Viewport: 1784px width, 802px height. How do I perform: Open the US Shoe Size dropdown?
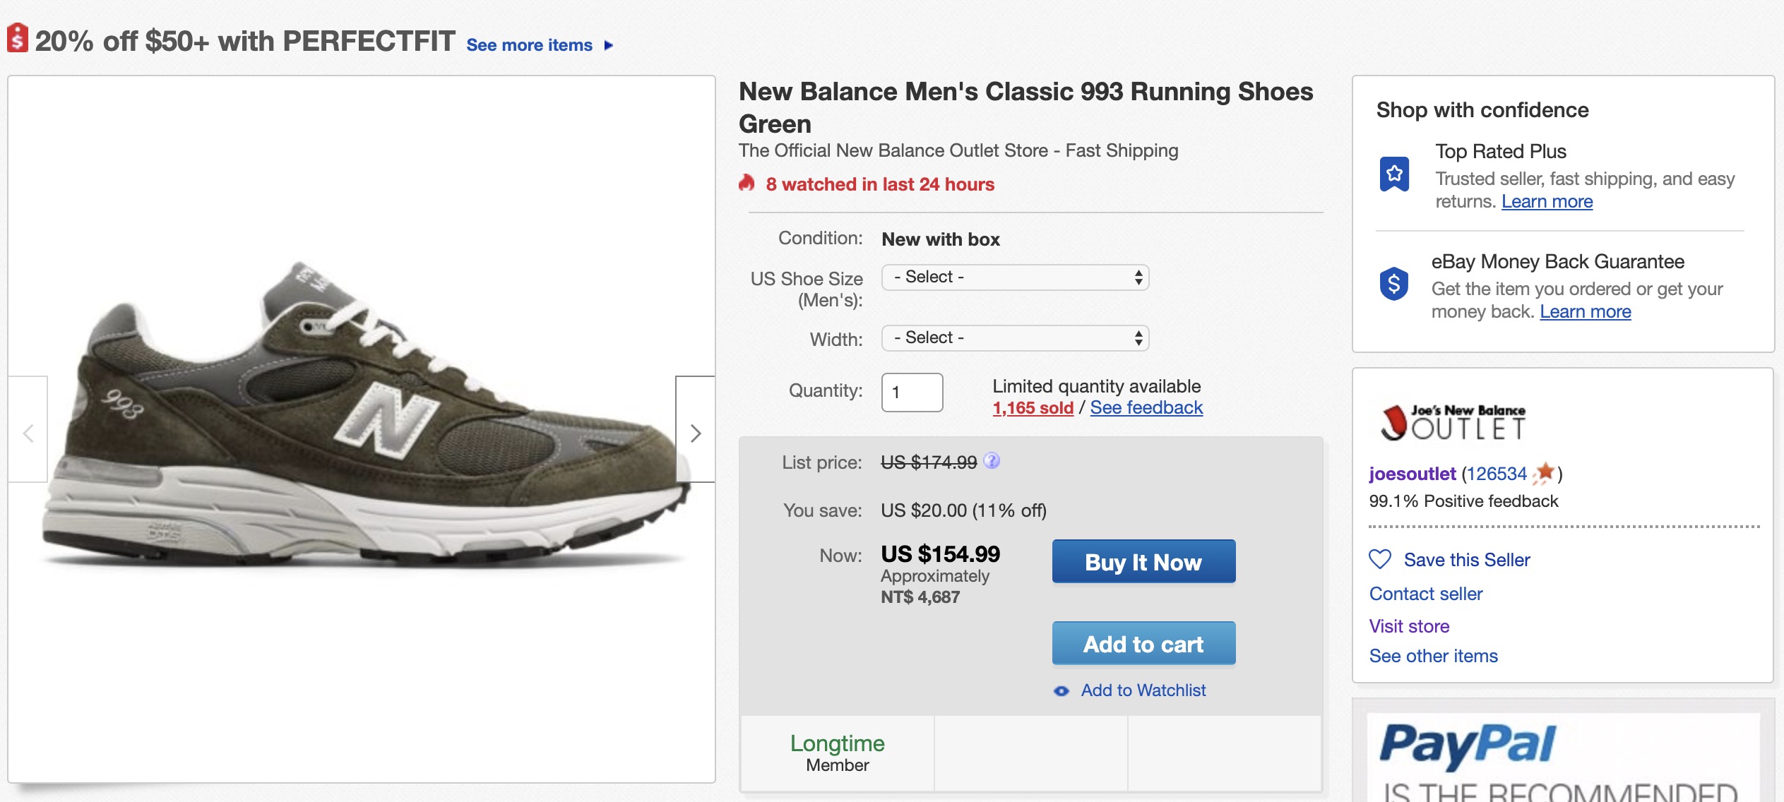(x=1015, y=277)
